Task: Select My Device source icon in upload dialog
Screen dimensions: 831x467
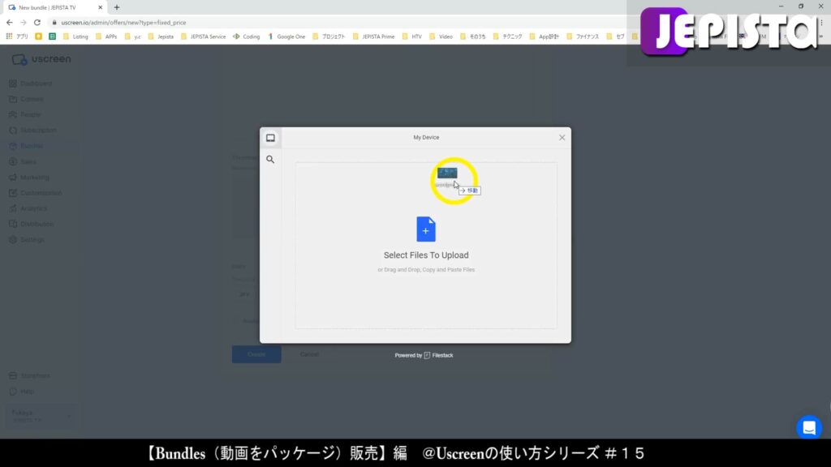Action: click(x=270, y=138)
